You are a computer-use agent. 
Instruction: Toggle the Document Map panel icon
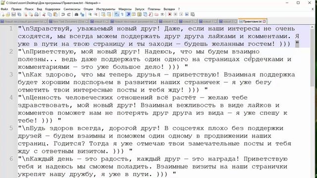pos(139,14)
